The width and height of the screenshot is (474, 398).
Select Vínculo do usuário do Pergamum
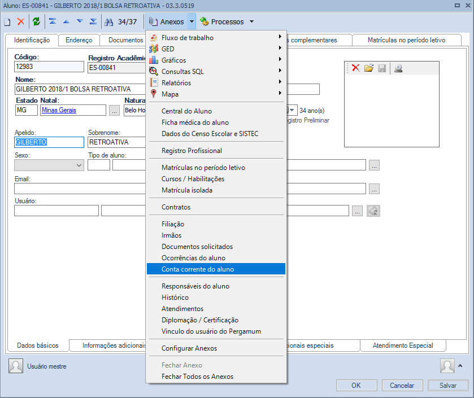[x=216, y=331]
